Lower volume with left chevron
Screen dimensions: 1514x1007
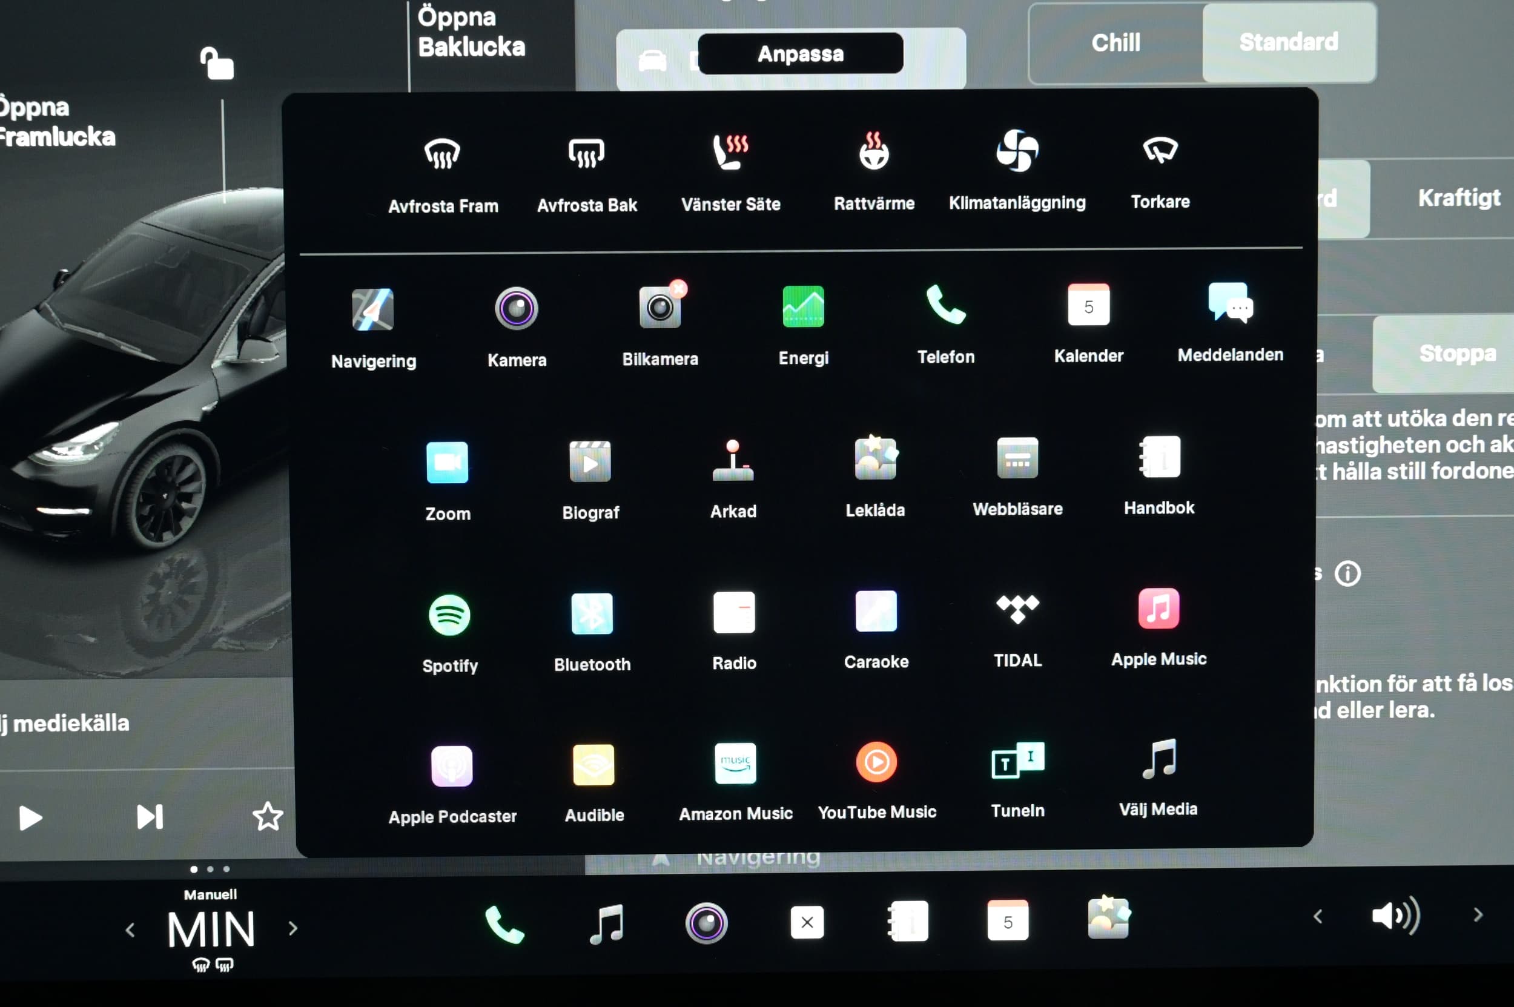[1317, 916]
